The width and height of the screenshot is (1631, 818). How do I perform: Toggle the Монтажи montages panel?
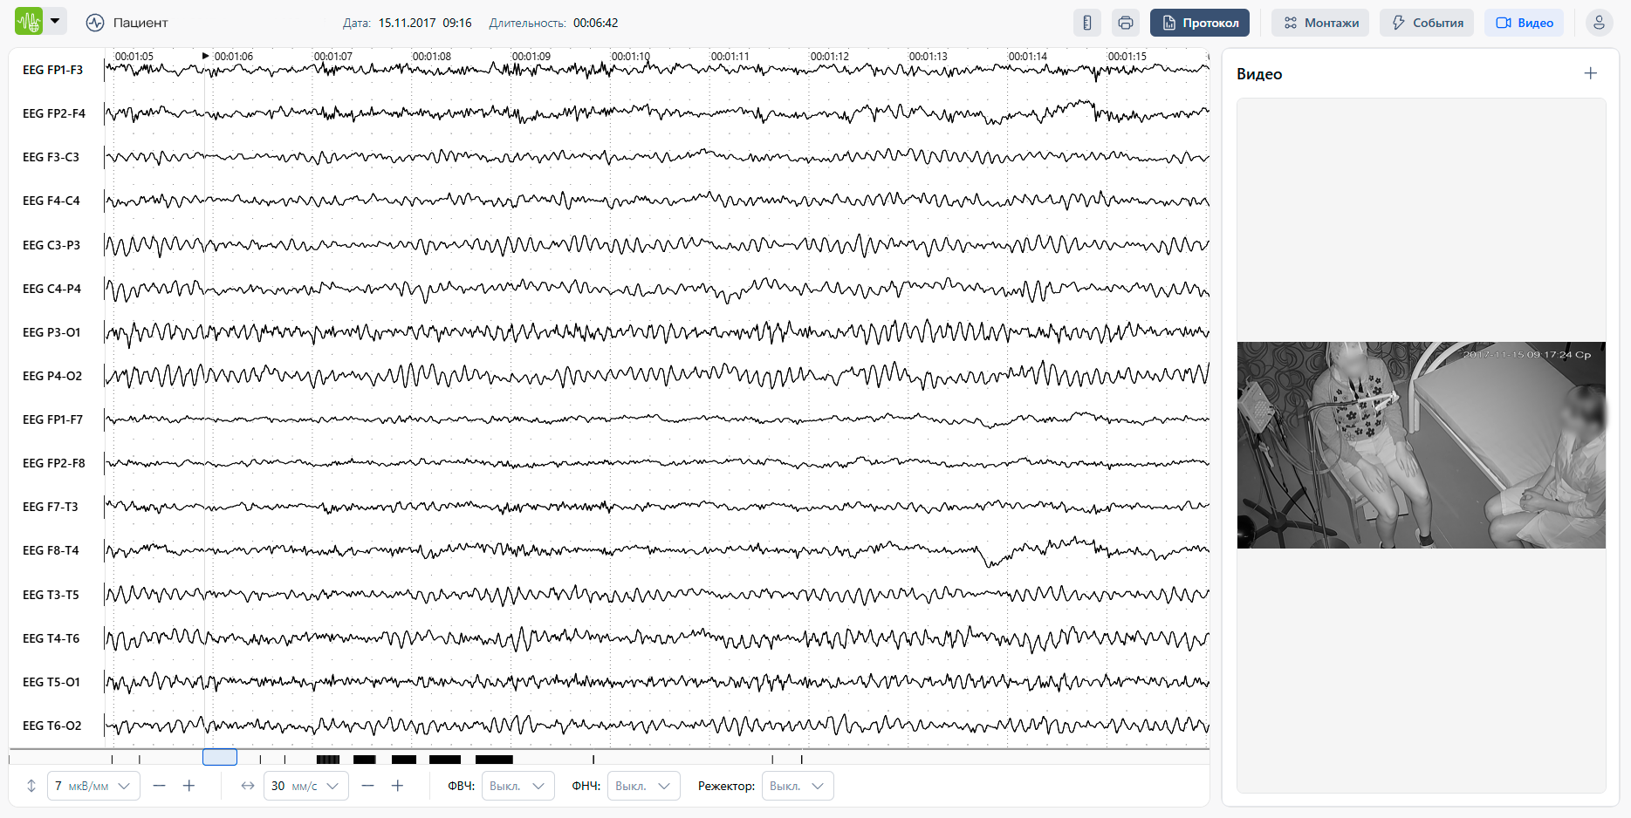(x=1320, y=23)
